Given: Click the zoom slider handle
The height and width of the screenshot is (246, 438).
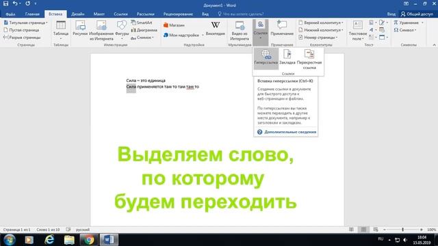Looking at the screenshot, I should click(402, 230).
